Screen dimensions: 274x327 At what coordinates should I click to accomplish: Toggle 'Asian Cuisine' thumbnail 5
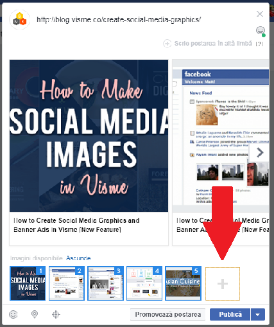pos(184,283)
